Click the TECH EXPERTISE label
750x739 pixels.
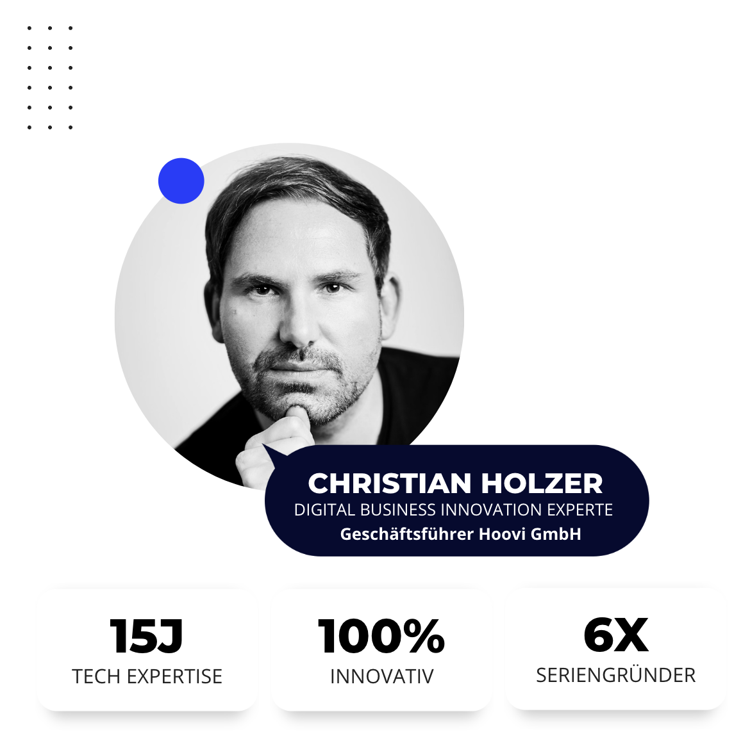(x=147, y=676)
